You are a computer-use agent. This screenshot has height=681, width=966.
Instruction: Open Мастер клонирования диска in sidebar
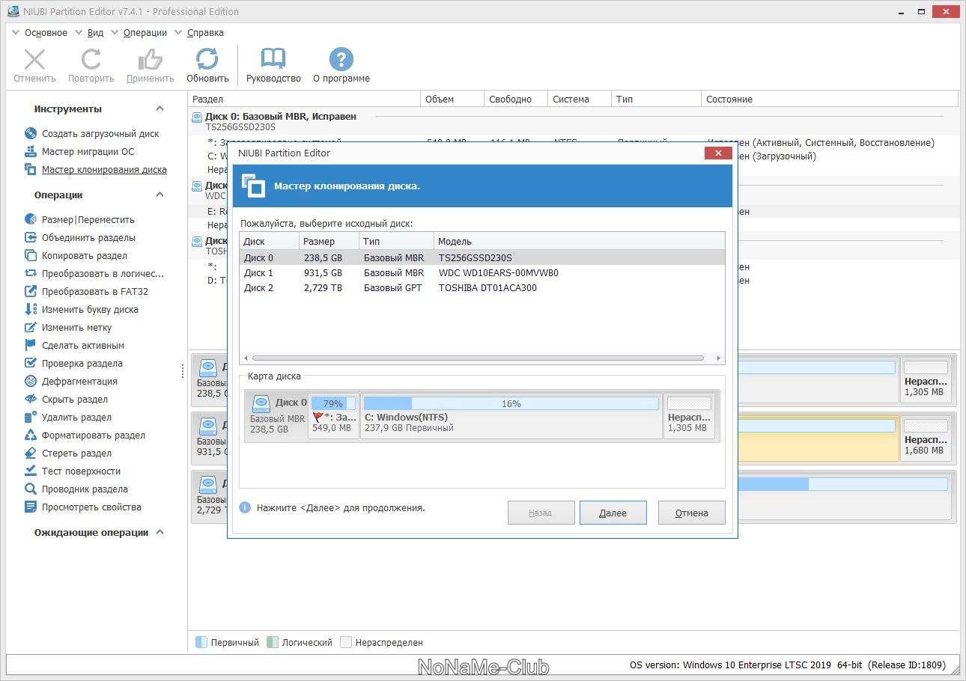click(104, 170)
